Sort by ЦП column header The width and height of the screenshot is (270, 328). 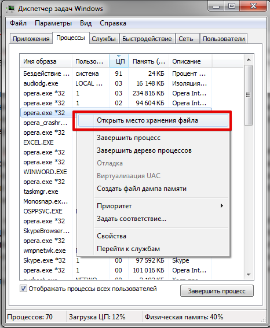pos(119,61)
